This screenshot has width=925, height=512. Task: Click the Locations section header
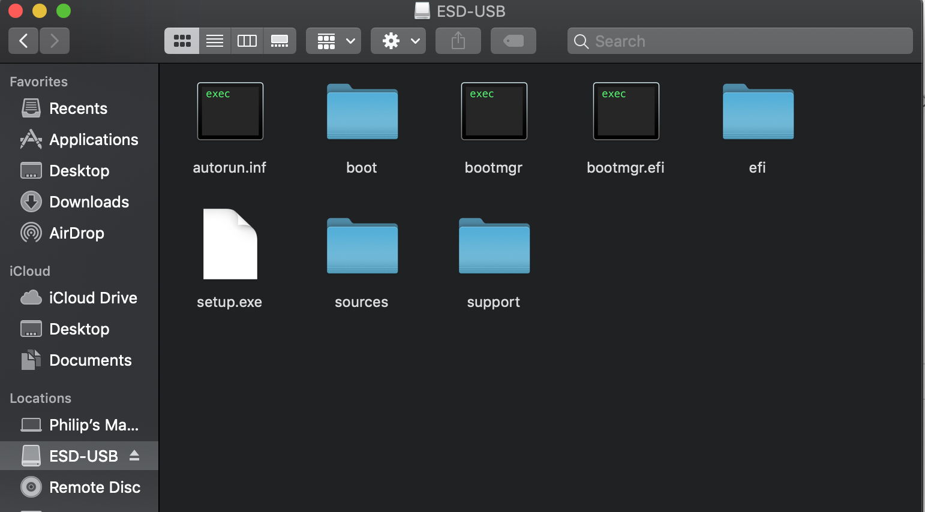click(41, 398)
